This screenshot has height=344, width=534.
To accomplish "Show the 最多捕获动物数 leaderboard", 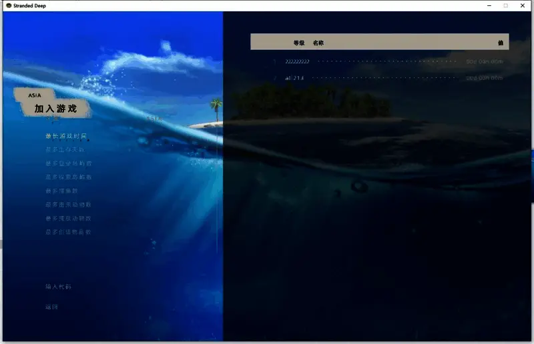I will [68, 218].
